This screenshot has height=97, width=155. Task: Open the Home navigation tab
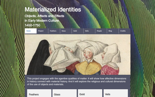31,31
